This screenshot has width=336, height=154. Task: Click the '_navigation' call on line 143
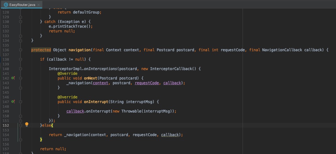(78, 83)
